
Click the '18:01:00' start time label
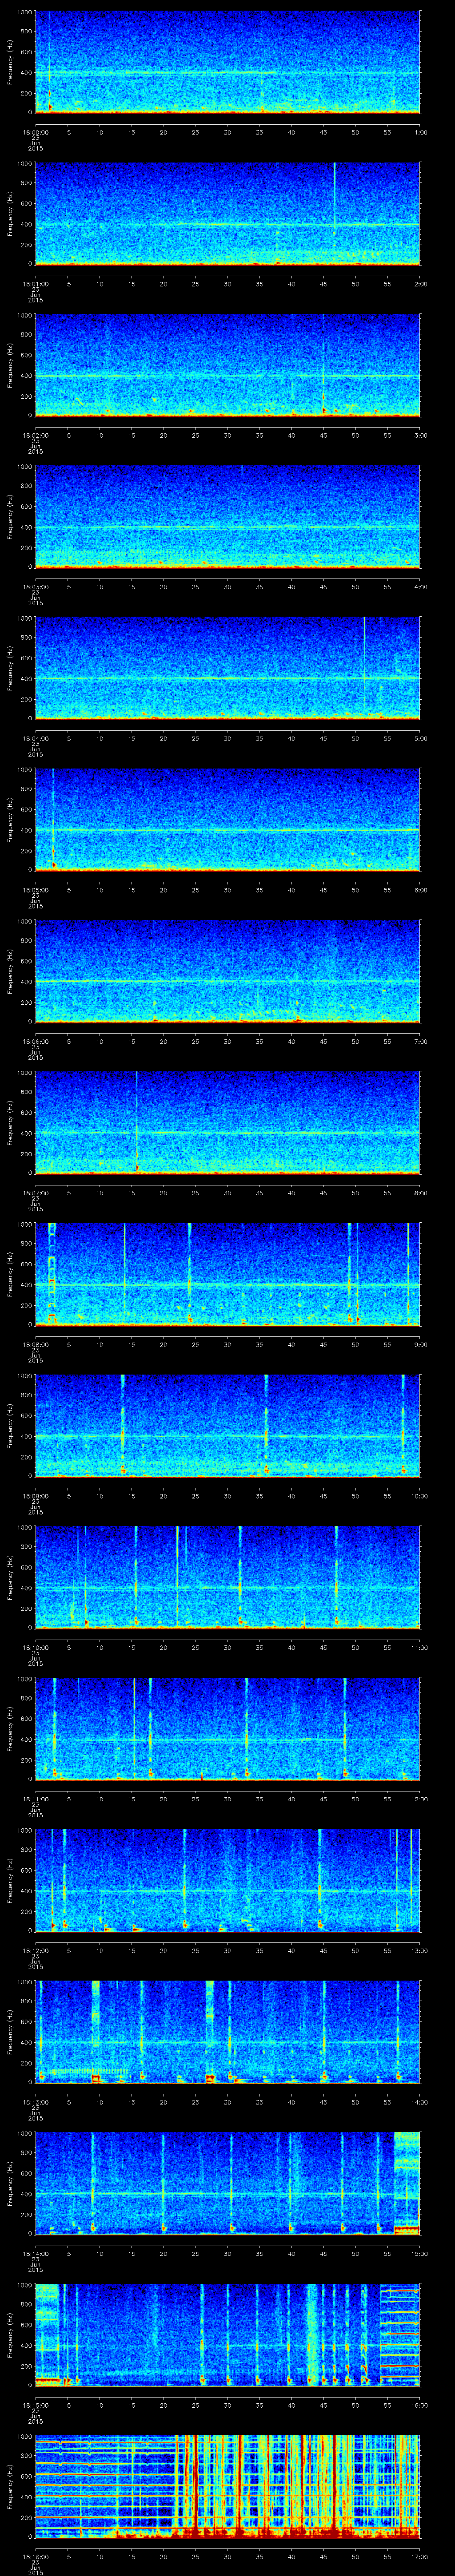35,284
